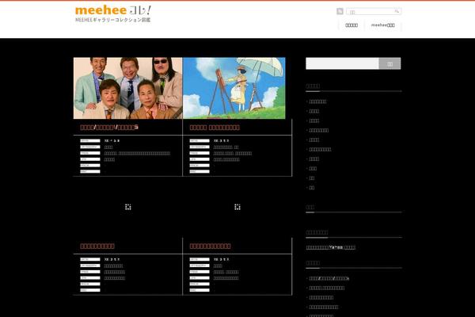Open the painter girl with parasol thumbnail
475x317 pixels.
pos(234,88)
